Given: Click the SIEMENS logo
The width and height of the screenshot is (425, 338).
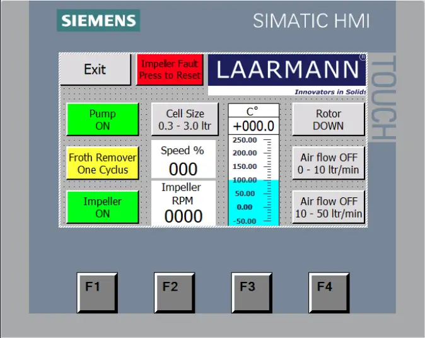Looking at the screenshot, I should click(x=98, y=21).
